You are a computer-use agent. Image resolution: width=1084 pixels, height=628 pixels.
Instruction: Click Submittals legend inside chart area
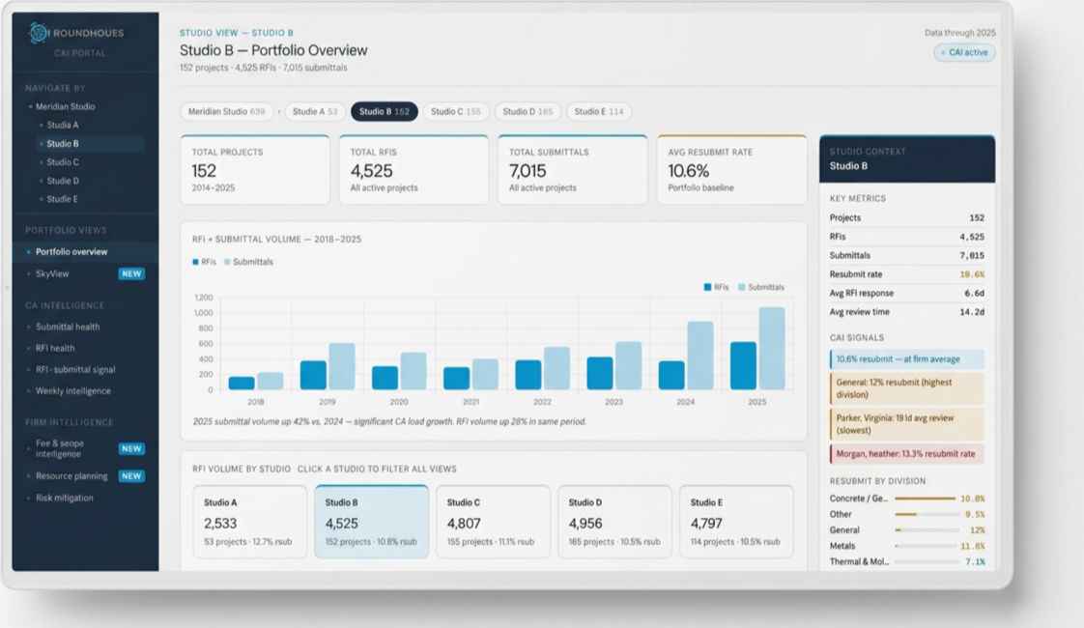point(761,287)
